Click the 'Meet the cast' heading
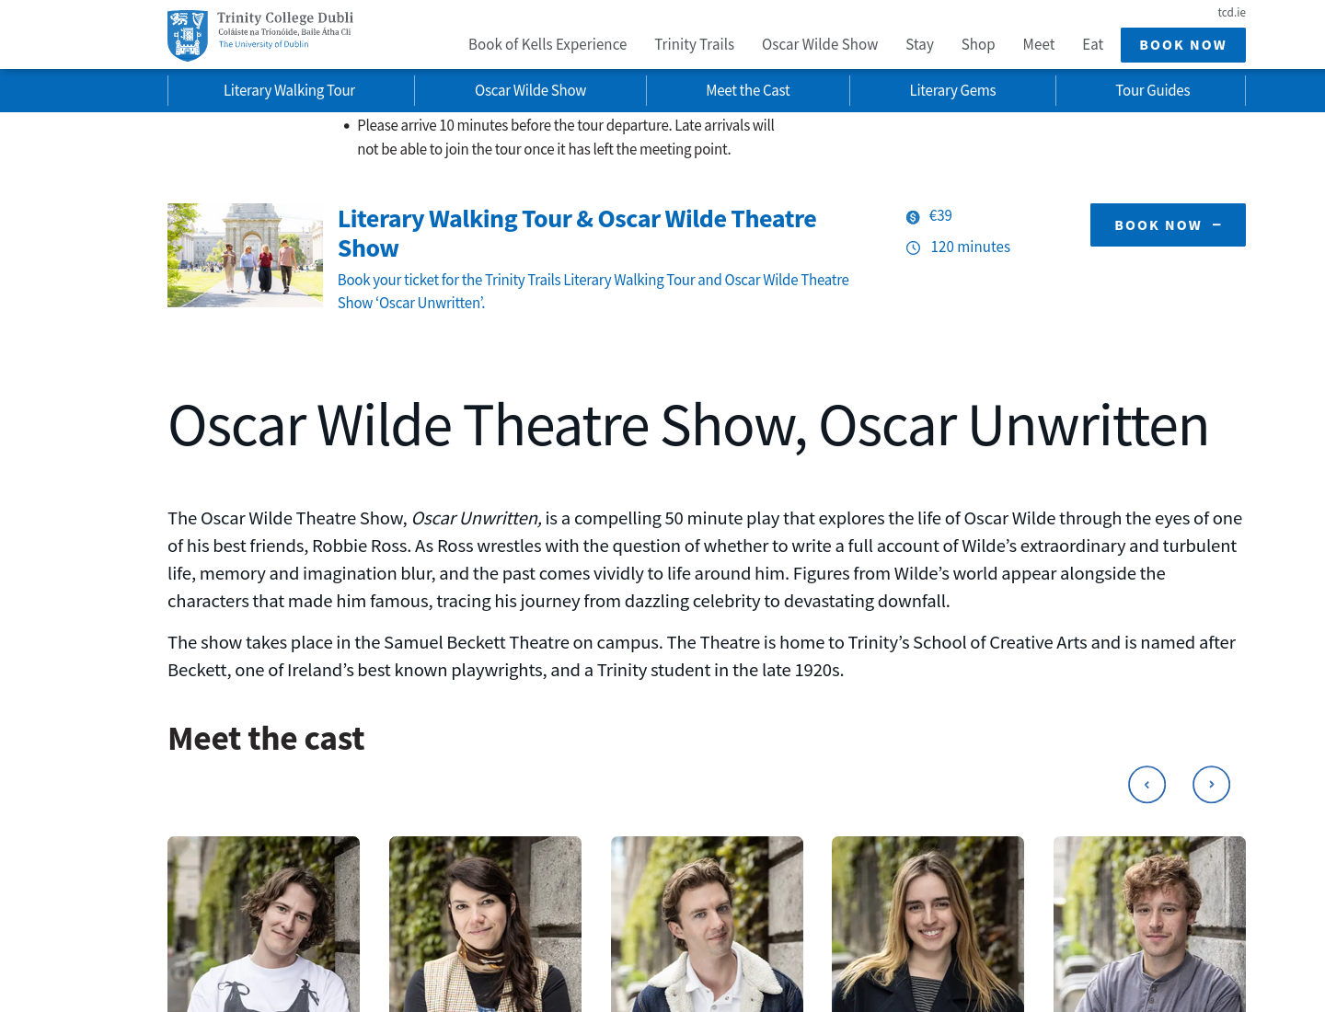This screenshot has height=1012, width=1325. pyautogui.click(x=266, y=739)
